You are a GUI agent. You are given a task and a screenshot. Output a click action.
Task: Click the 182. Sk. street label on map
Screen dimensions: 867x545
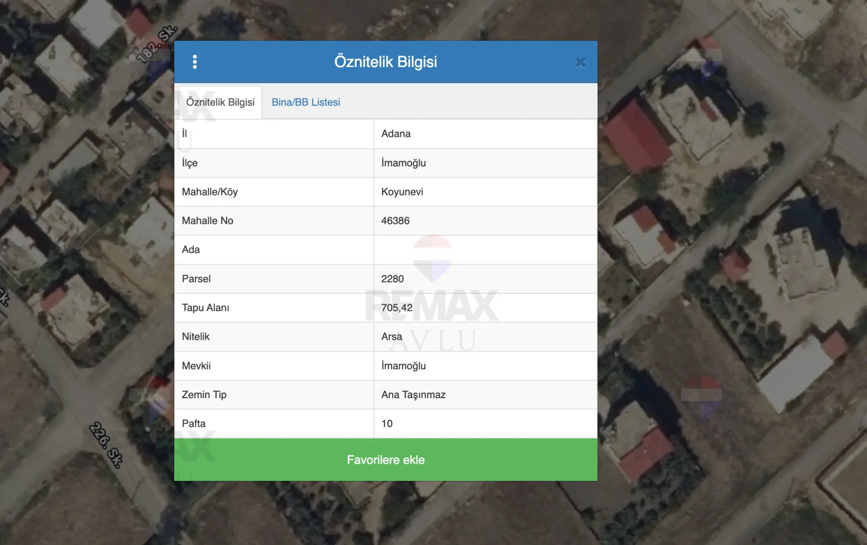coord(157,44)
